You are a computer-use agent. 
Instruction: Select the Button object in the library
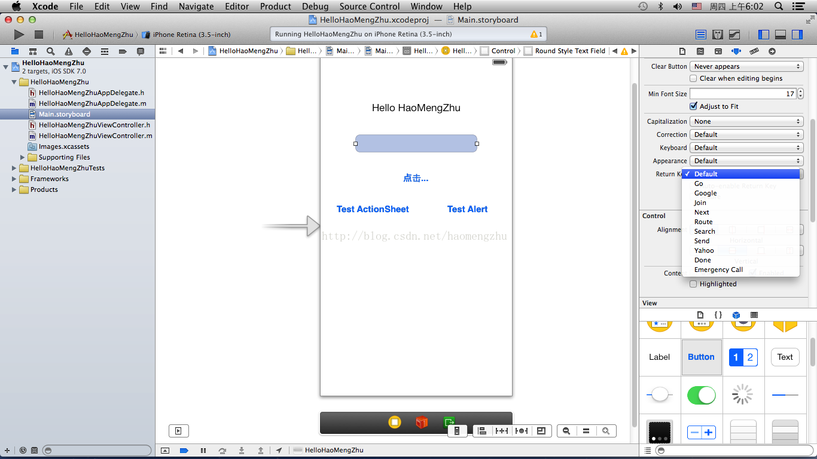click(x=702, y=357)
